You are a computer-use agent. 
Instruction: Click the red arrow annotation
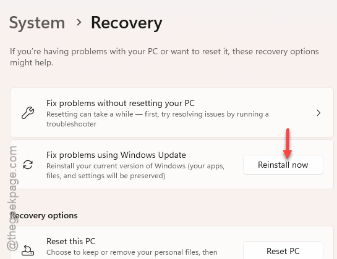tap(288, 144)
